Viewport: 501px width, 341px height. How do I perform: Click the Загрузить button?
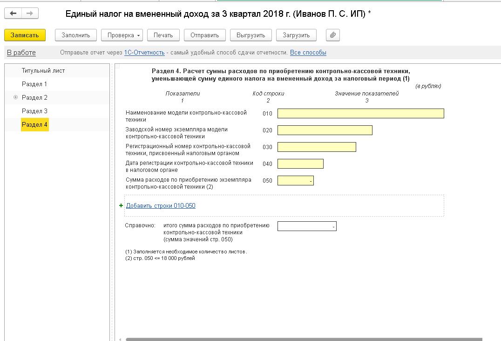point(296,35)
